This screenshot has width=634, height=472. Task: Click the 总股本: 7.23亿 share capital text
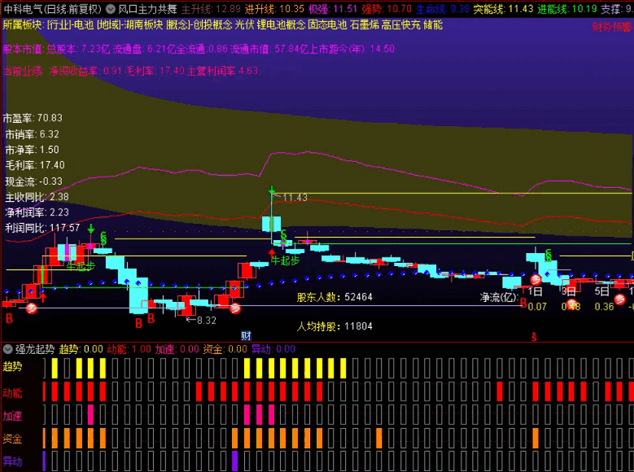pyautogui.click(x=77, y=49)
